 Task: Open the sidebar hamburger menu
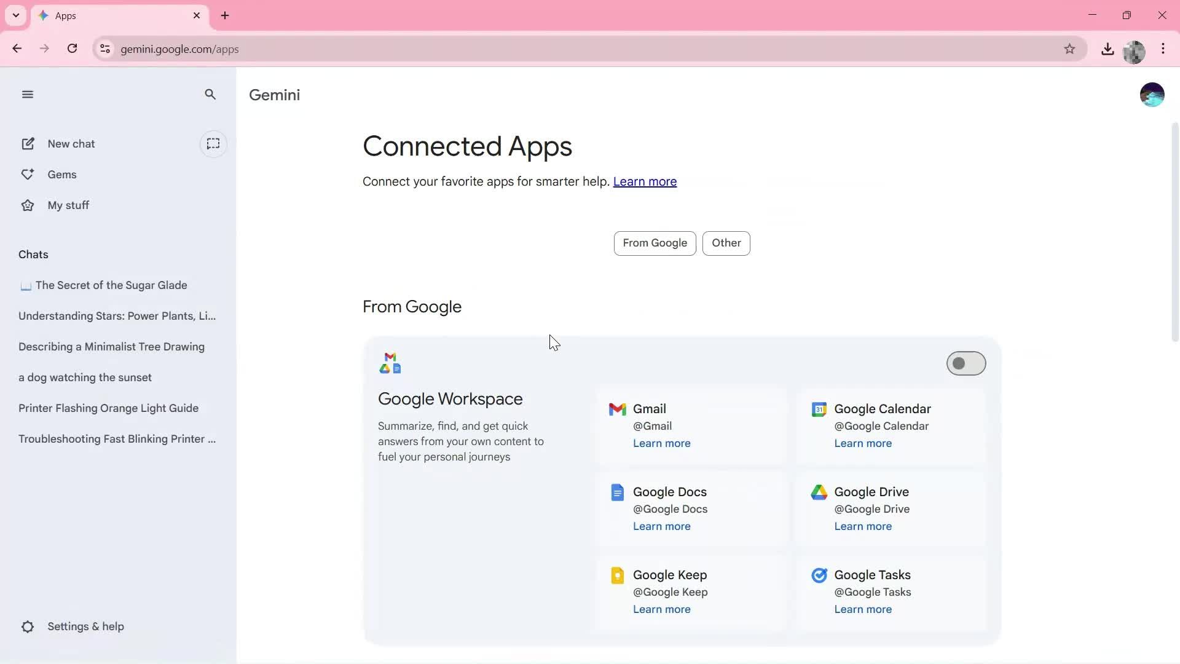(28, 94)
